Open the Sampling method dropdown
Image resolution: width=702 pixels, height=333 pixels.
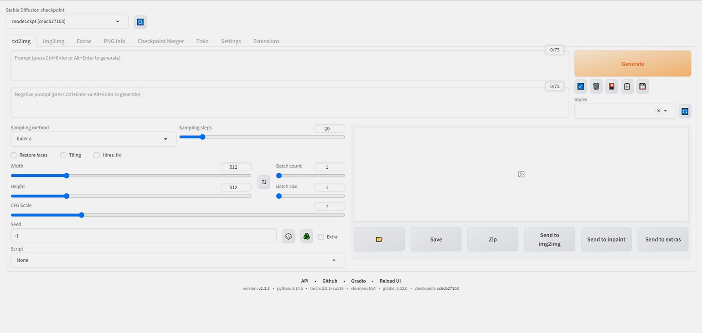pyautogui.click(x=93, y=139)
